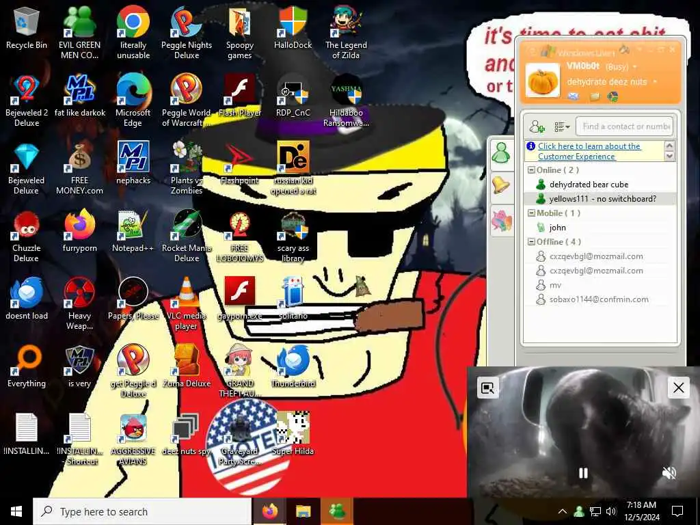Open the Notepad++ shortcut
This screenshot has height=525, width=700.
pyautogui.click(x=133, y=231)
